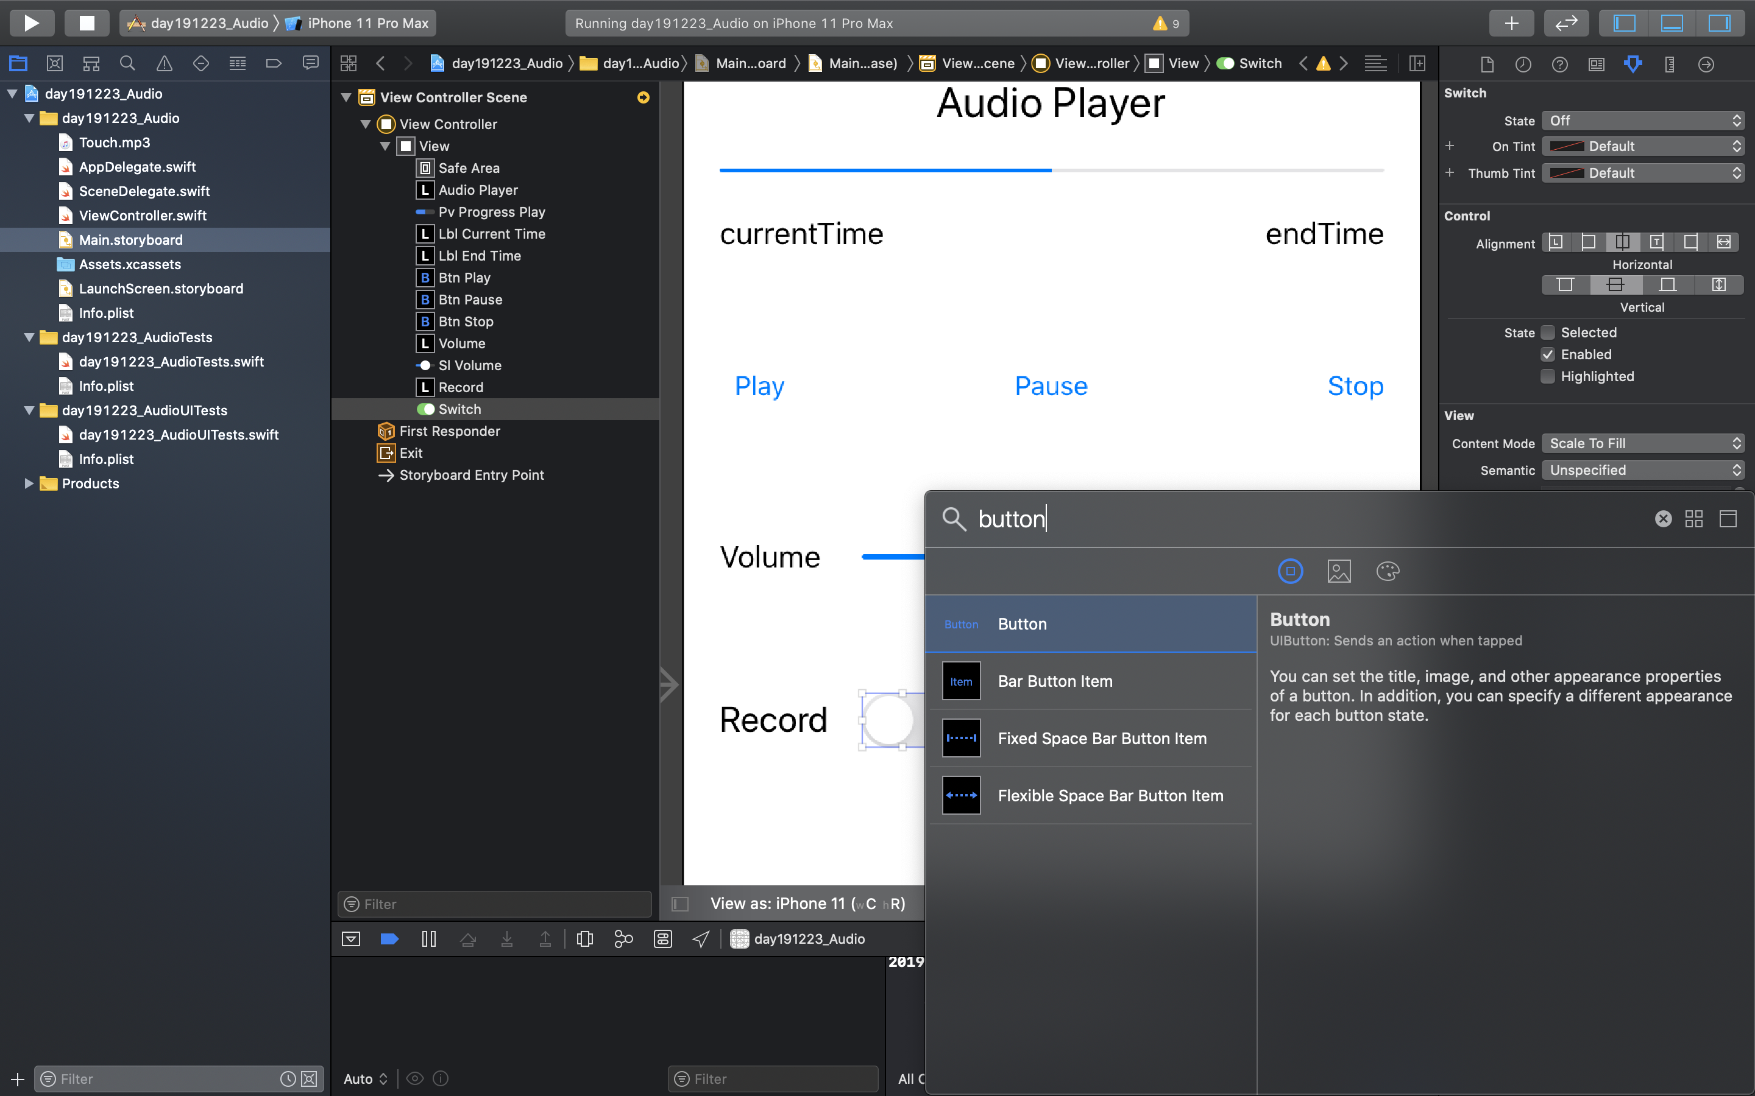Open the Quick Help inspector icon
This screenshot has width=1755, height=1096.
(x=1559, y=64)
